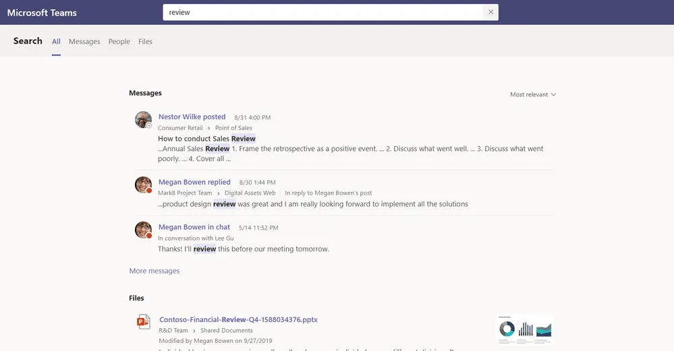Click the Point of Sales channel breadcrumb
The width and height of the screenshot is (674, 351).
[x=233, y=128]
